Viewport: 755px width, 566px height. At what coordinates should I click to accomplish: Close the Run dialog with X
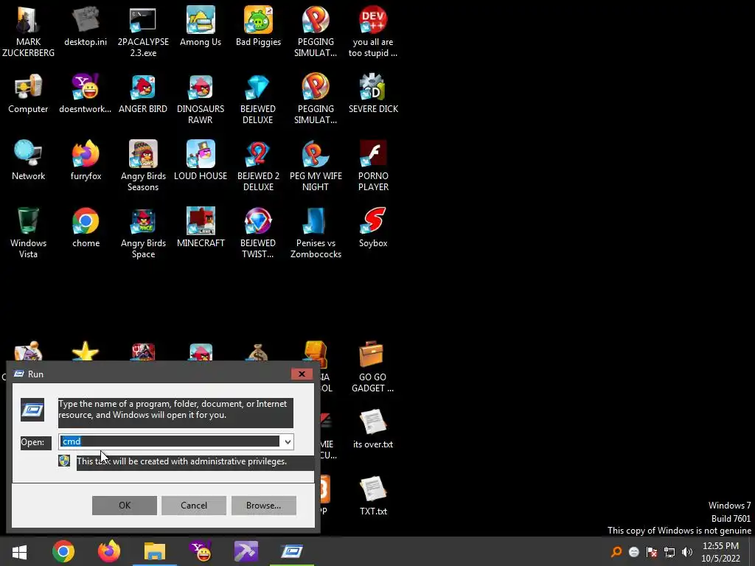302,374
